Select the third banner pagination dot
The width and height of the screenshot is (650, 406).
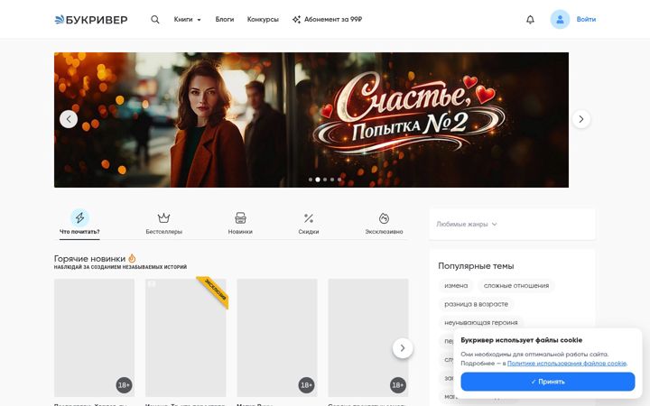pyautogui.click(x=325, y=180)
